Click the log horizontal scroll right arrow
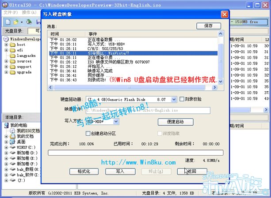 coord(214,87)
